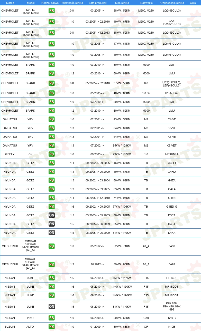The height and width of the screenshot is (331, 201).
Task: Click the Moc silnika column header
Action: pos(122,3)
